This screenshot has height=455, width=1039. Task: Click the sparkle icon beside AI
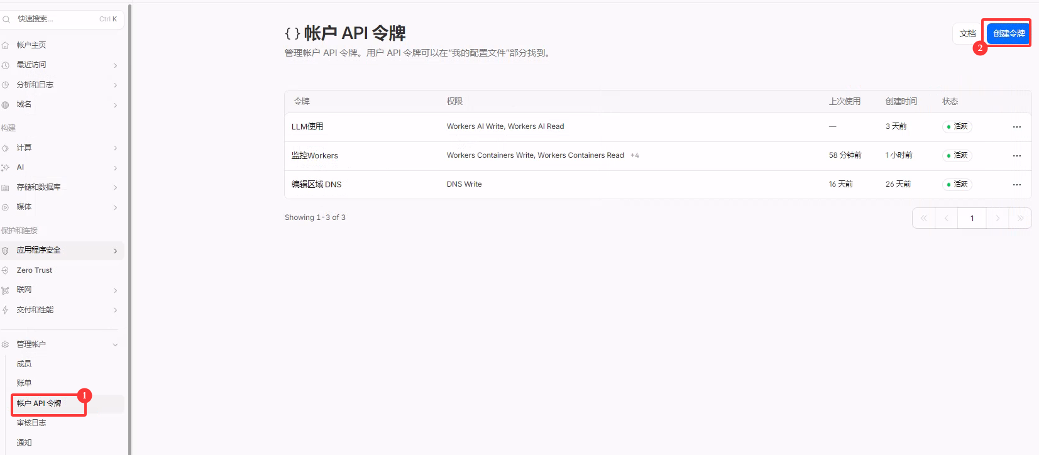pyautogui.click(x=6, y=168)
